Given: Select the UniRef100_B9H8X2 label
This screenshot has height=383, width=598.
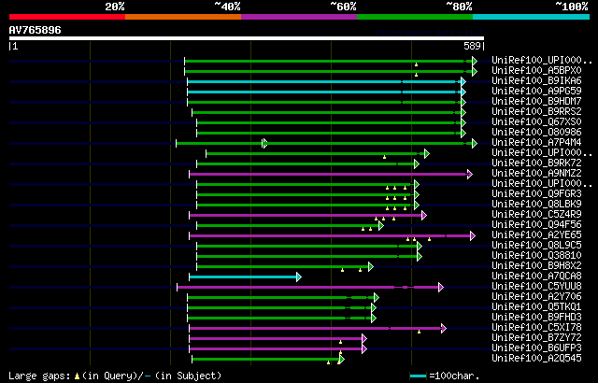Looking at the screenshot, I should [x=536, y=266].
